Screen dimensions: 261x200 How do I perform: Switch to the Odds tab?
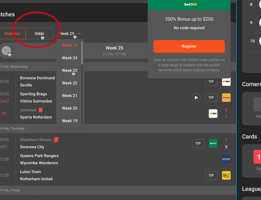click(39, 33)
